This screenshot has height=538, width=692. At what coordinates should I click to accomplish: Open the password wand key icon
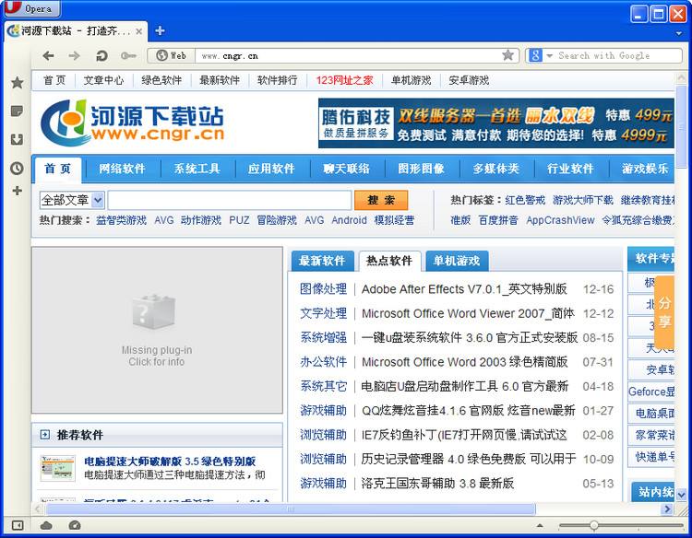point(128,55)
